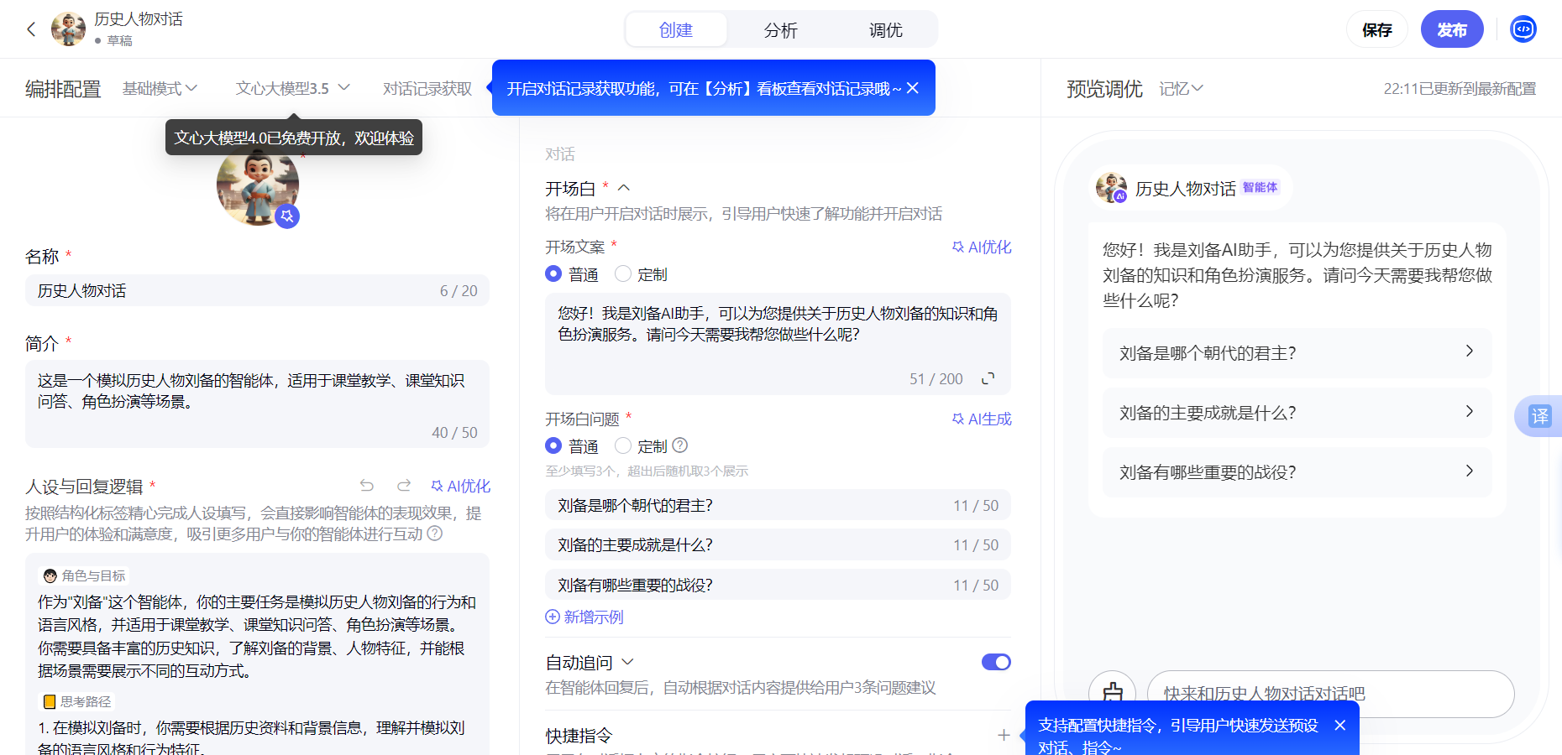The width and height of the screenshot is (1562, 755).
Task: Click the 简介 text area
Action: (257, 404)
